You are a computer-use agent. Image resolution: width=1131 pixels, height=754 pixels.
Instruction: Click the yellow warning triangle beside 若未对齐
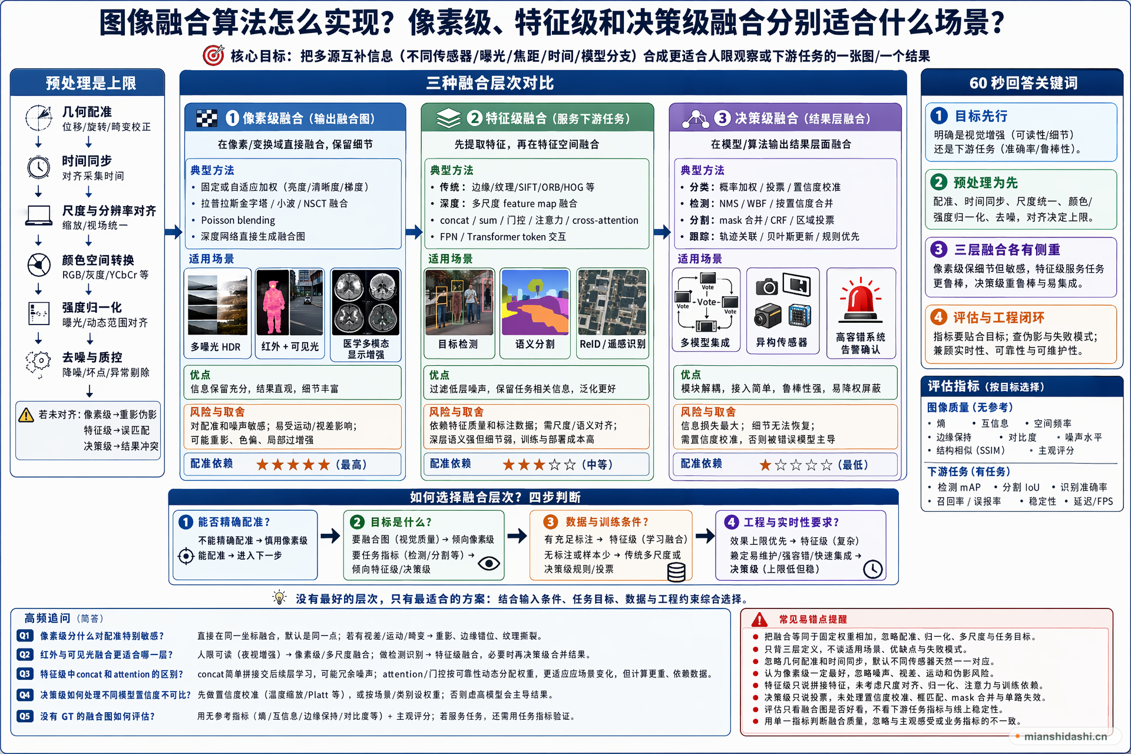pyautogui.click(x=26, y=415)
